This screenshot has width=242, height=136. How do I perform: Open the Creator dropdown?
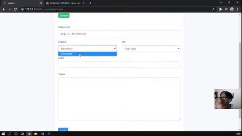click(87, 49)
